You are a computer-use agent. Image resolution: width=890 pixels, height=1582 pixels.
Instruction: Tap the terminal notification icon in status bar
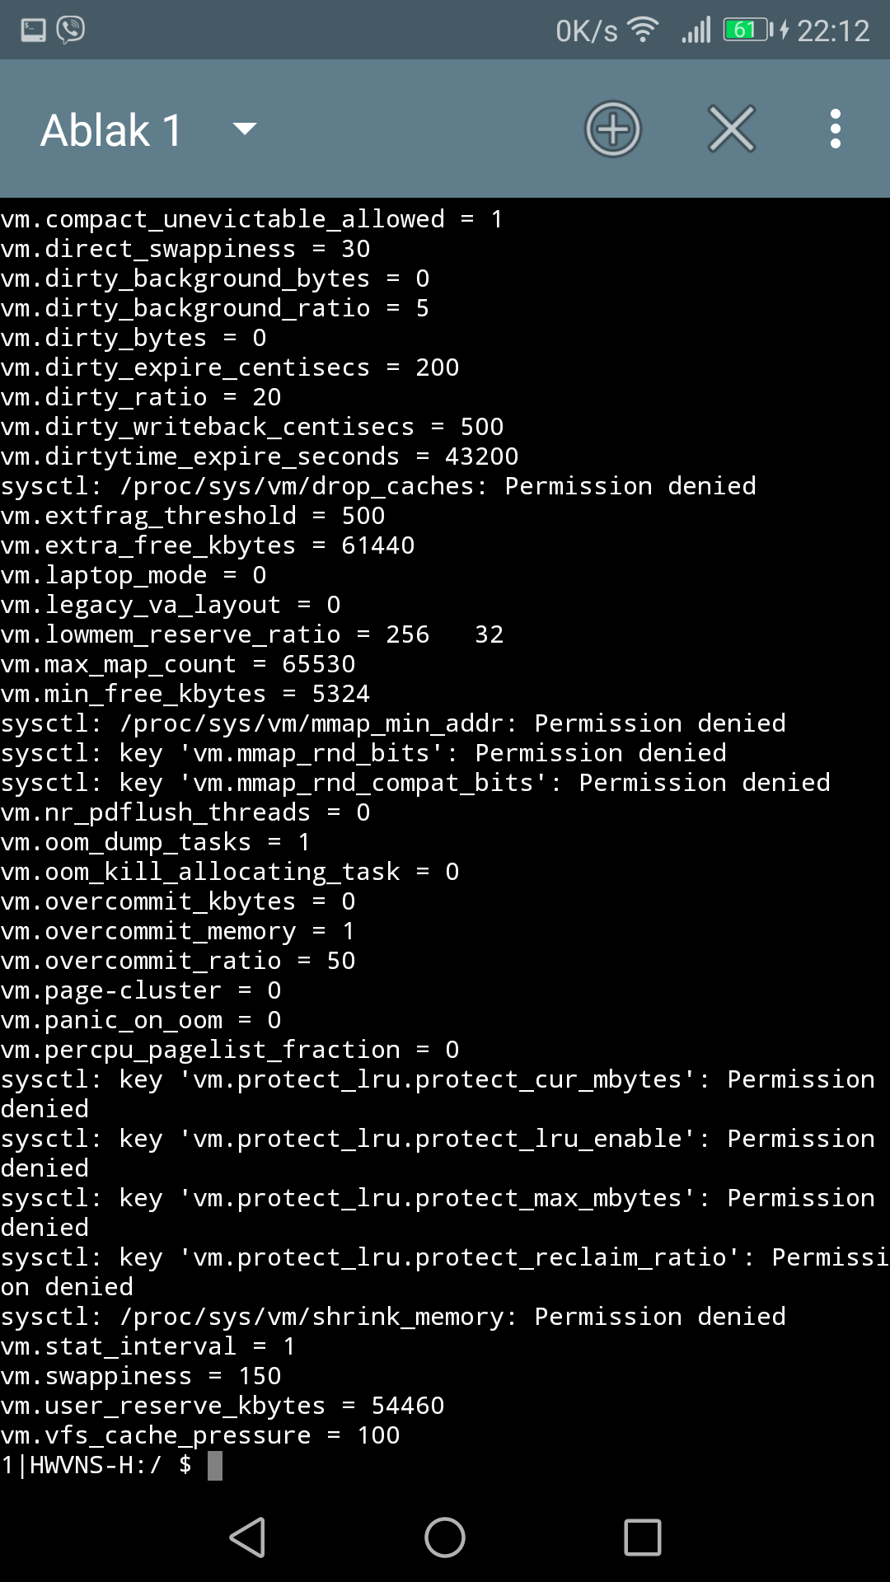click(x=33, y=30)
